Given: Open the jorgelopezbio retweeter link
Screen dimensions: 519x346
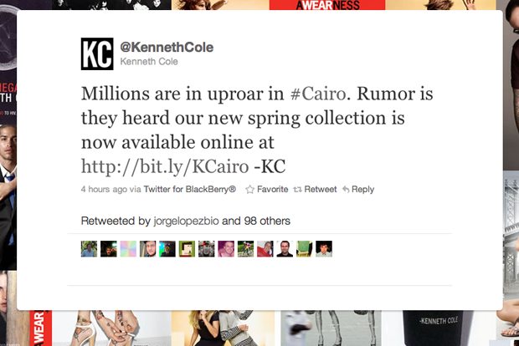Looking at the screenshot, I should pos(187,221).
